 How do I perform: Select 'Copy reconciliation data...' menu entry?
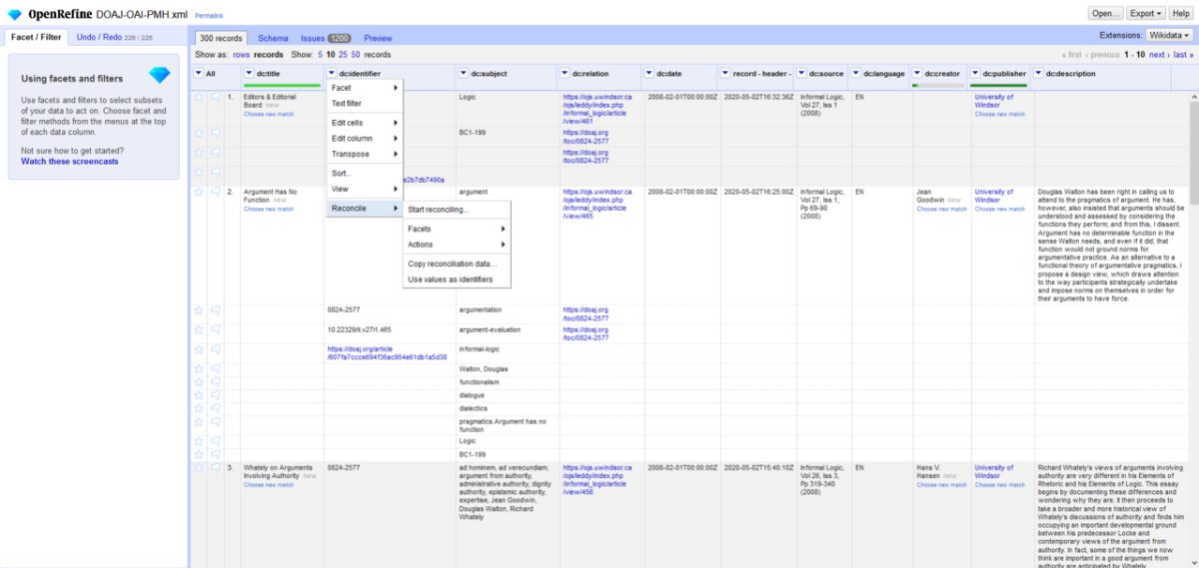click(x=456, y=264)
